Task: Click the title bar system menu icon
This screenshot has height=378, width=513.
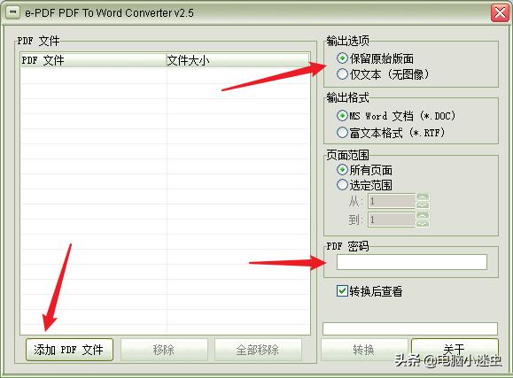Action: (x=12, y=12)
